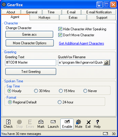Switch to the Hotkeys tab
The width and height of the screenshot is (118, 137).
pos(45,18)
